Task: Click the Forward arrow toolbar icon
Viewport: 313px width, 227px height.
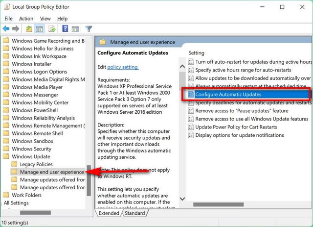Action: click(x=16, y=29)
